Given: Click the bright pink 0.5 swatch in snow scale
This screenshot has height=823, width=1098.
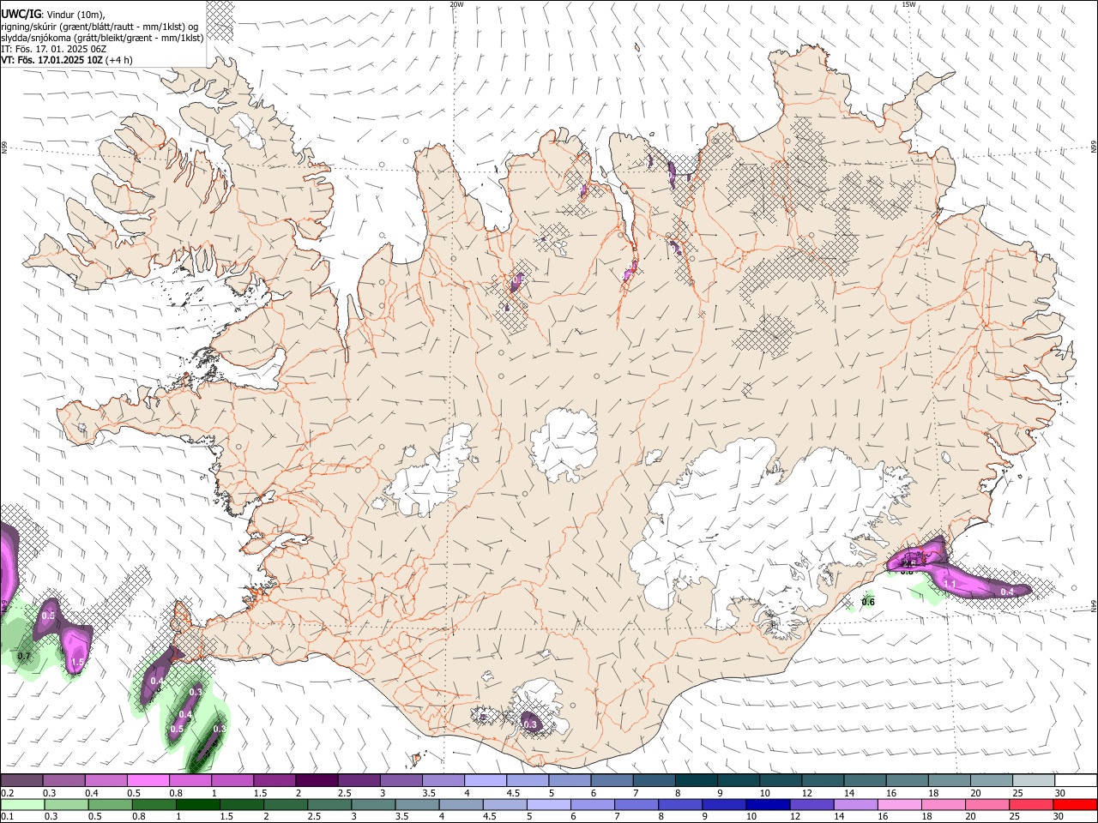Looking at the screenshot, I should point(148,780).
